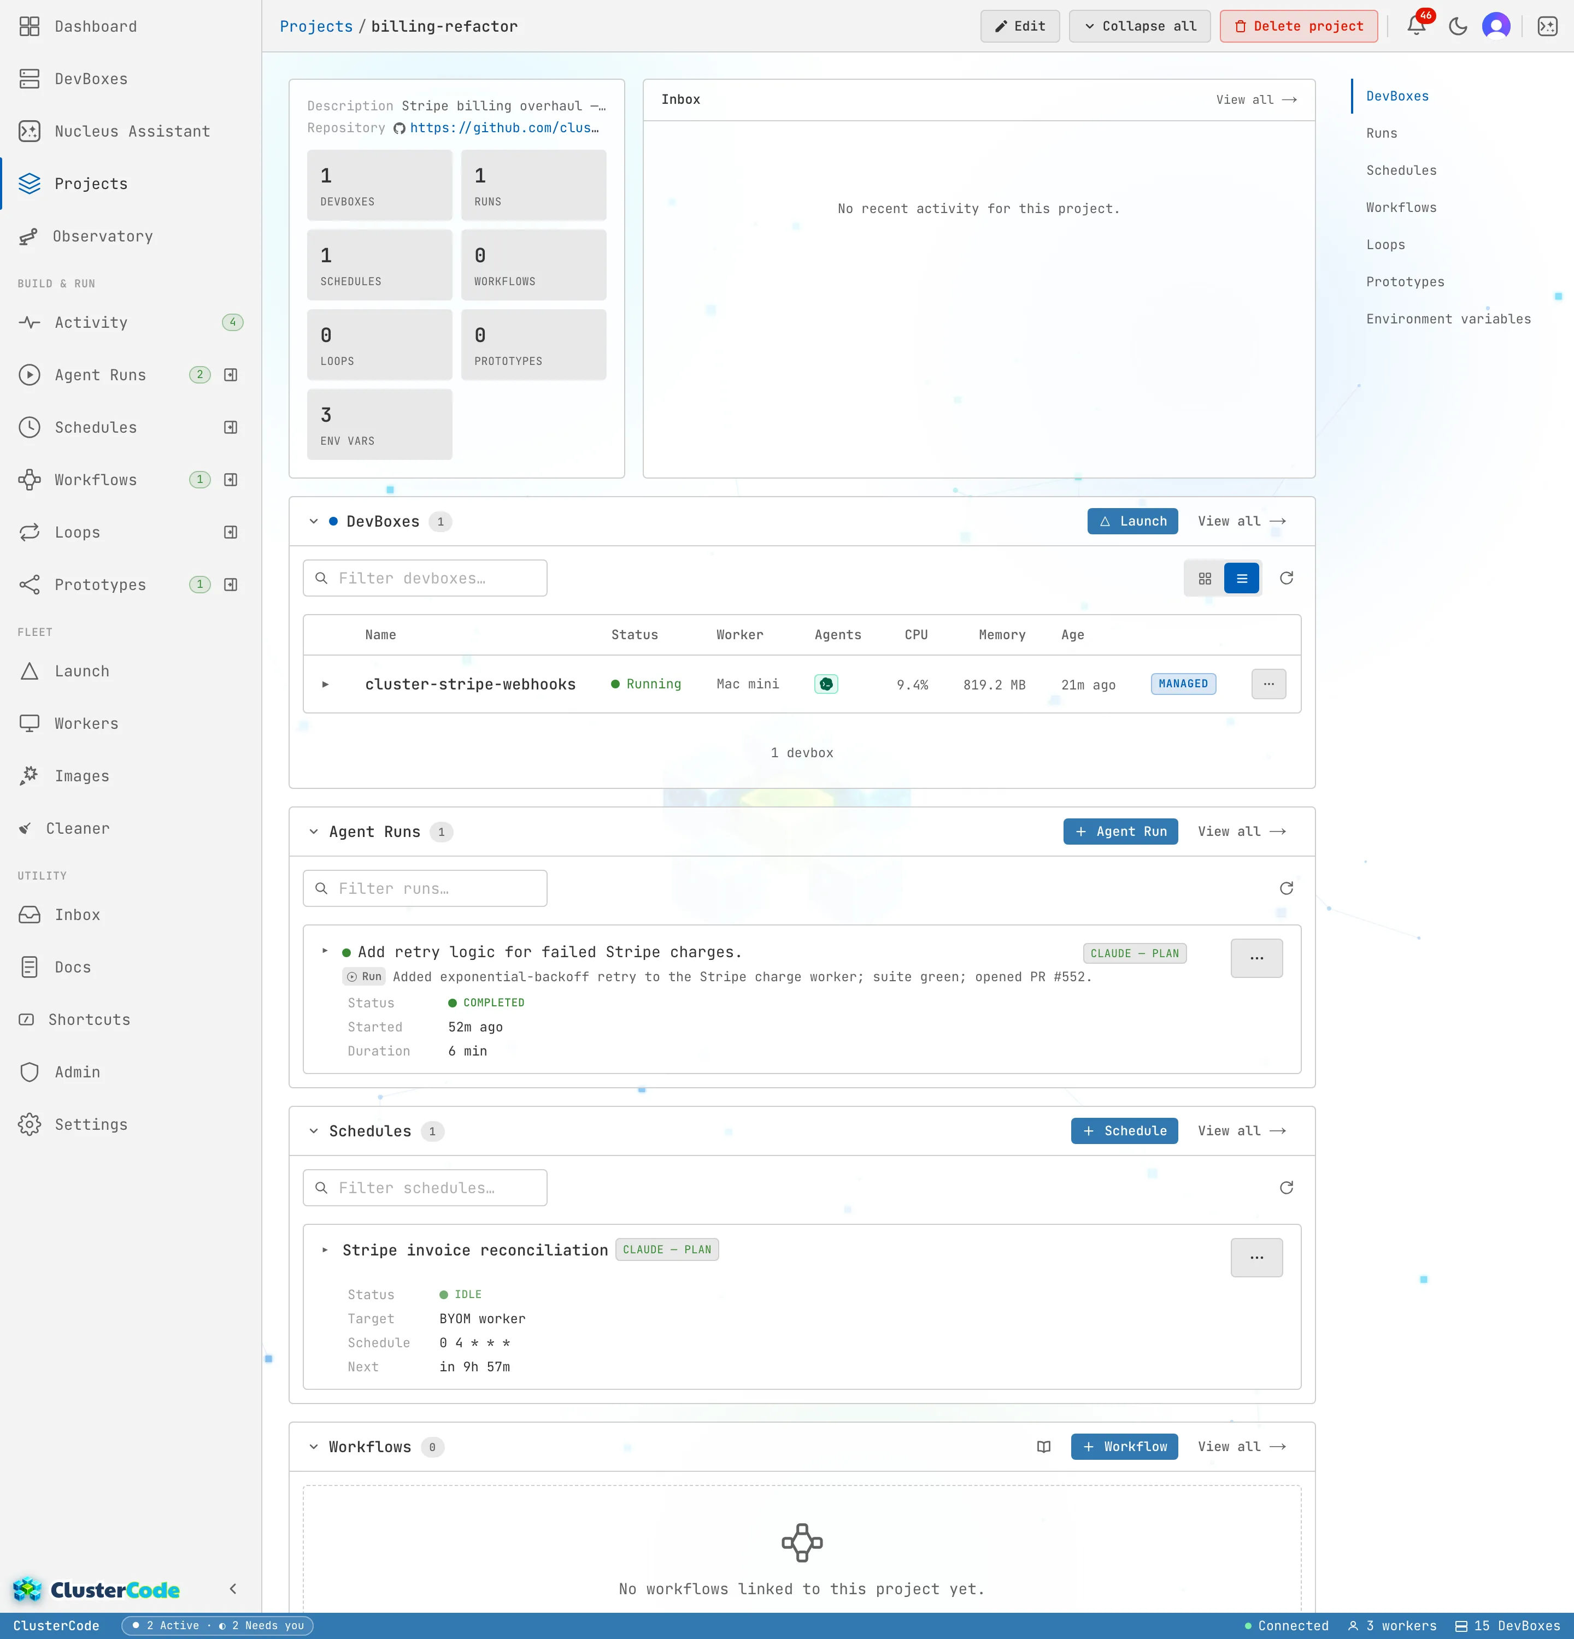Image resolution: width=1574 pixels, height=1639 pixels.
Task: Open the Nucleus assistant panel icon in header
Action: coord(1547,26)
